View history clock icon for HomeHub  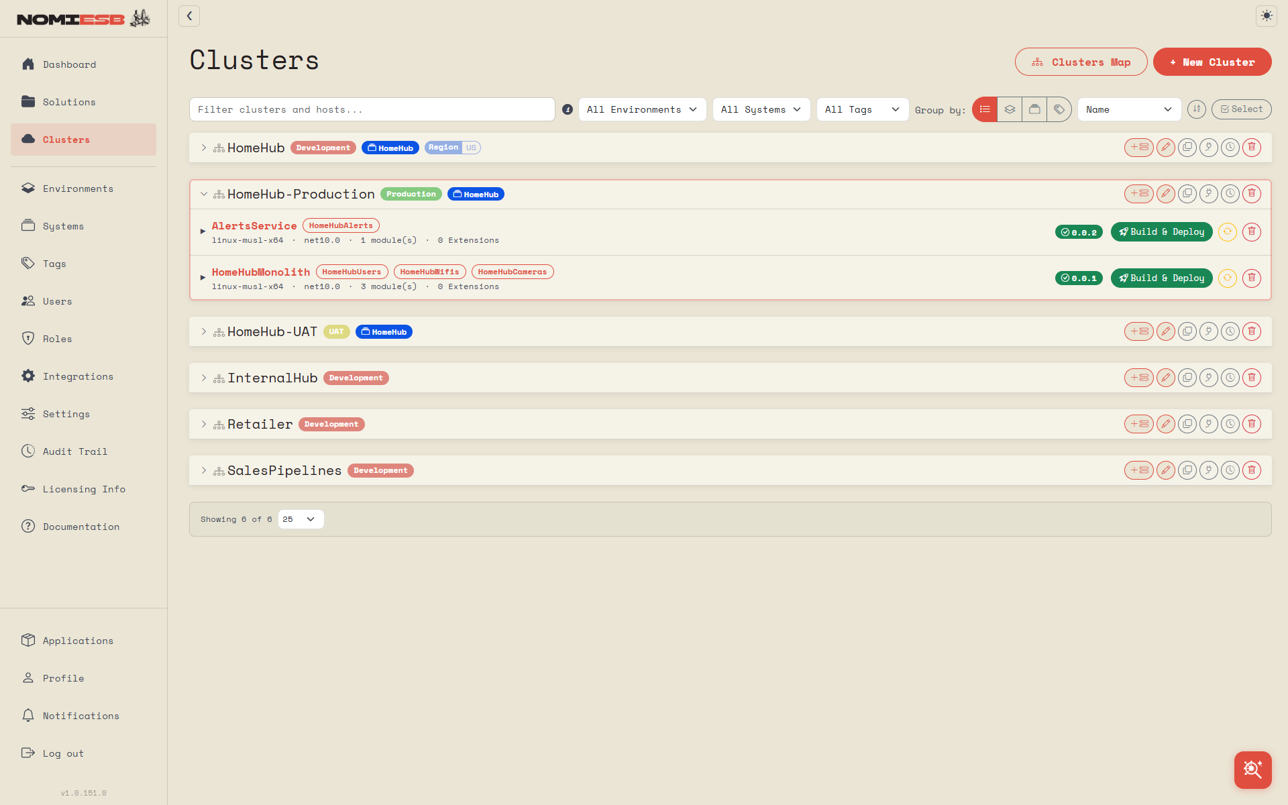[x=1230, y=148]
